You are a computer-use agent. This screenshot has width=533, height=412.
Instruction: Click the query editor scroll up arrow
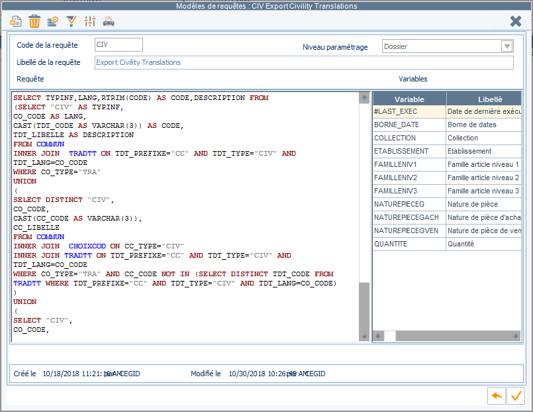pos(364,98)
